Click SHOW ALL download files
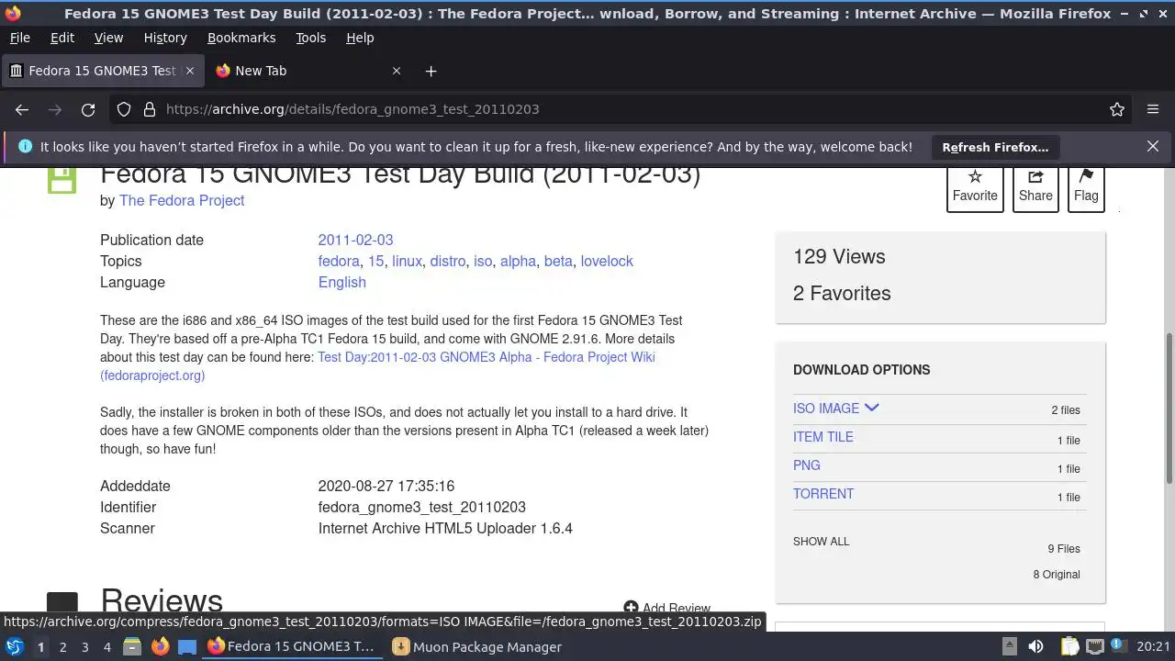The height and width of the screenshot is (661, 1175). pyautogui.click(x=822, y=542)
